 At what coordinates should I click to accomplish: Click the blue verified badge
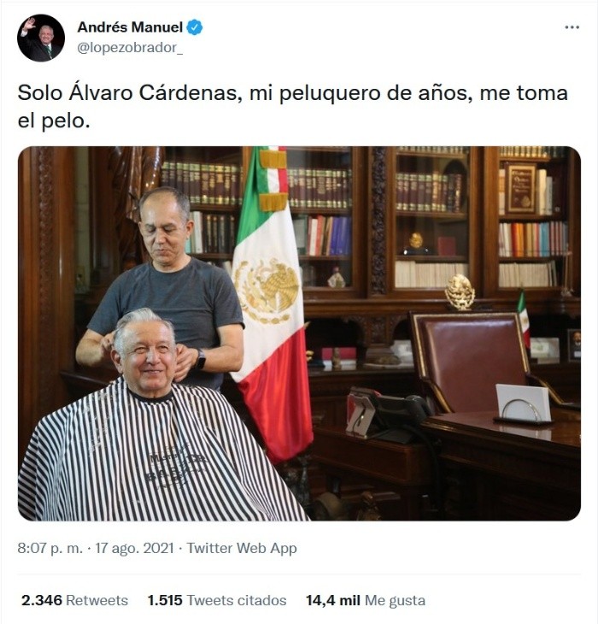(195, 27)
